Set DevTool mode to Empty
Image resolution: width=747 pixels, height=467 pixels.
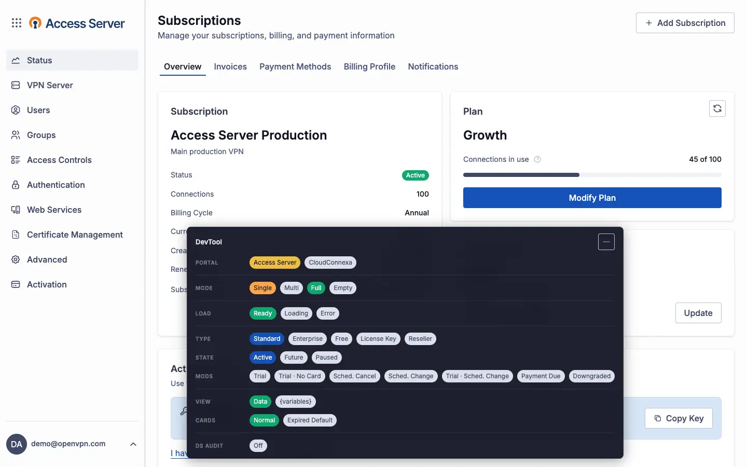point(343,288)
